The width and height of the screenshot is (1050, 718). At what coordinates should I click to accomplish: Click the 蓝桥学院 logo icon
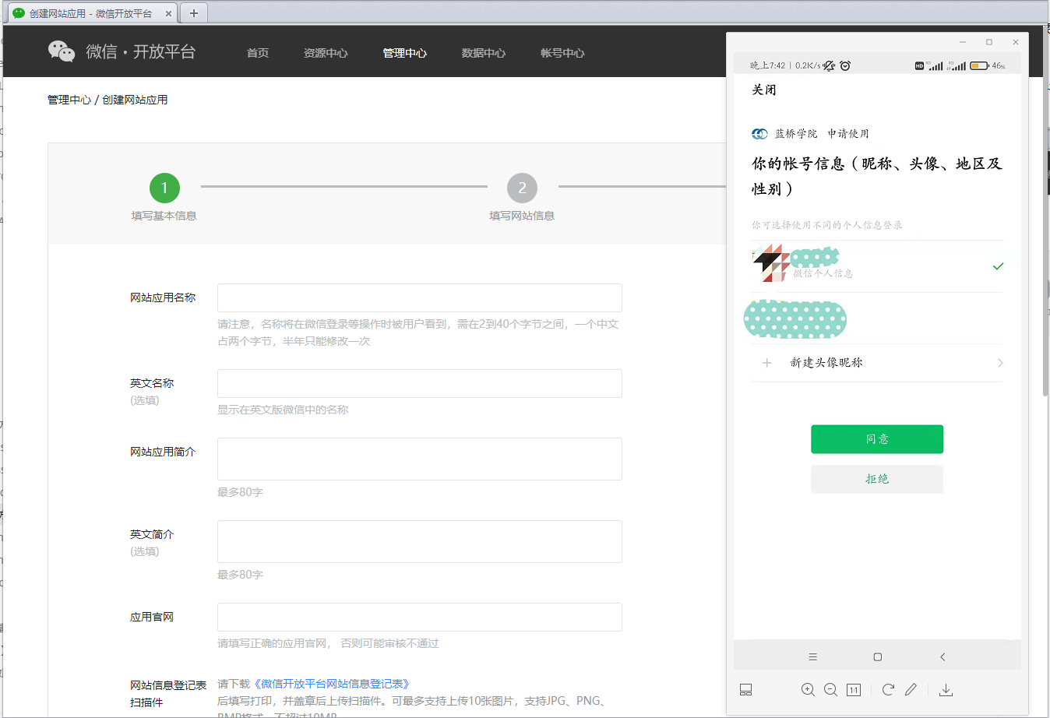(x=759, y=134)
